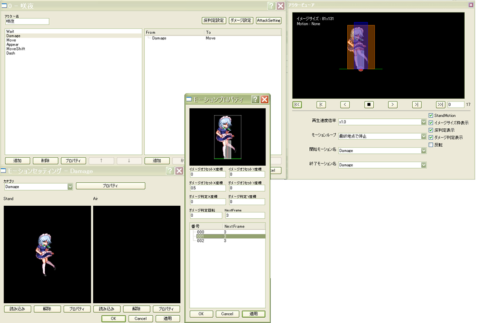Click プロパティ next to カテゴリ dropdown
The image size is (481, 323).
(111, 186)
